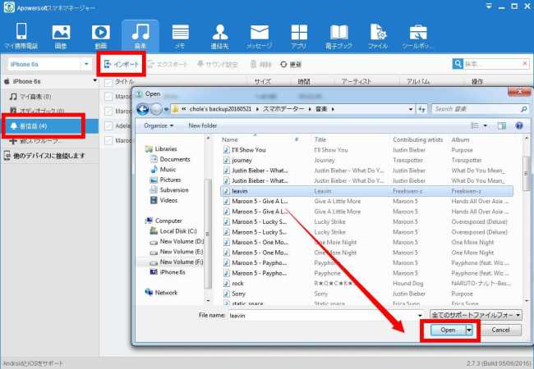Toggle the preview pane icon
The height and width of the screenshot is (369, 534).
coord(501,126)
